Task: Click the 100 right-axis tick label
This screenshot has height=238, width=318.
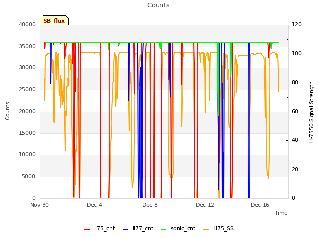Action: pos(297,54)
